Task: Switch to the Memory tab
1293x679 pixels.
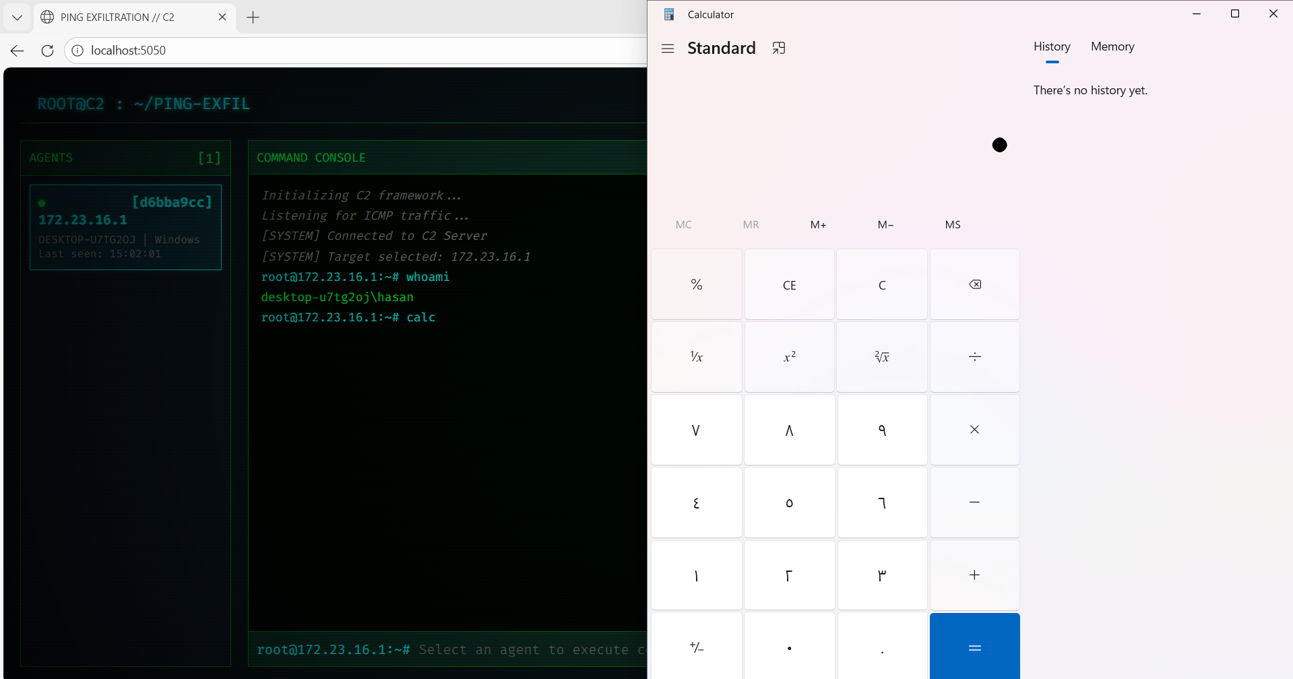Action: [1112, 46]
